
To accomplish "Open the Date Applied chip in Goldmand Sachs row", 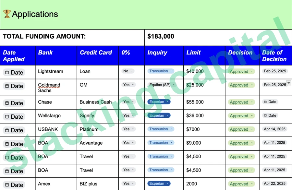I will pyautogui.click(x=14, y=86).
